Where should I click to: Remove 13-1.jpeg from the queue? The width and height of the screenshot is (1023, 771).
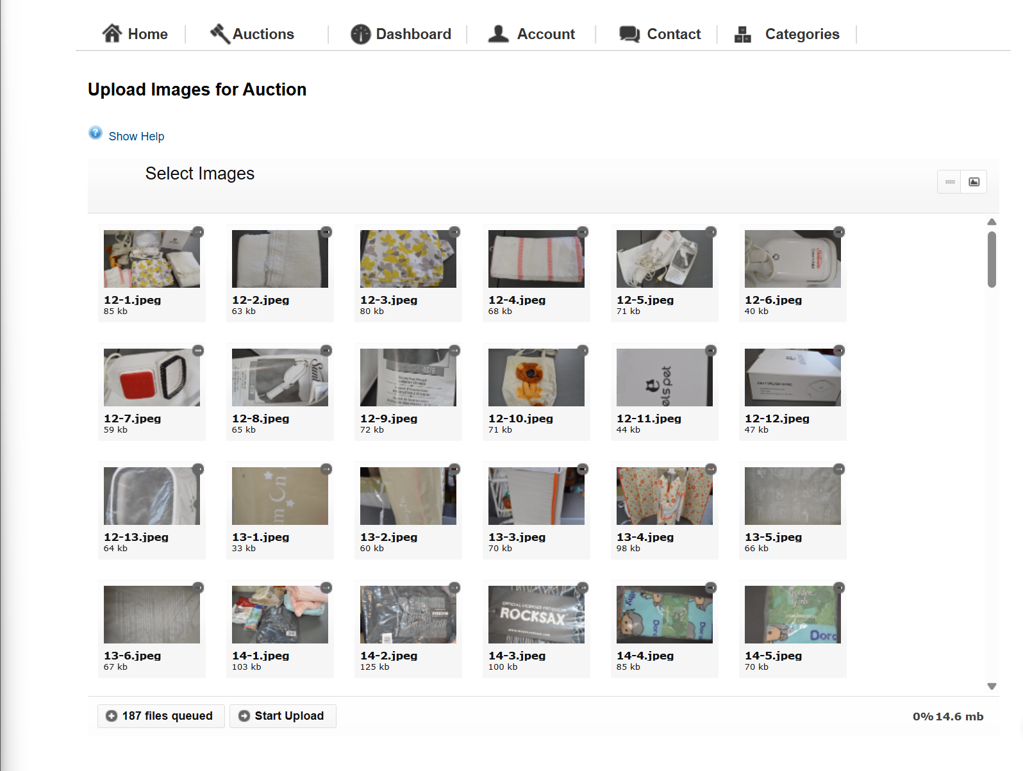pyautogui.click(x=326, y=469)
